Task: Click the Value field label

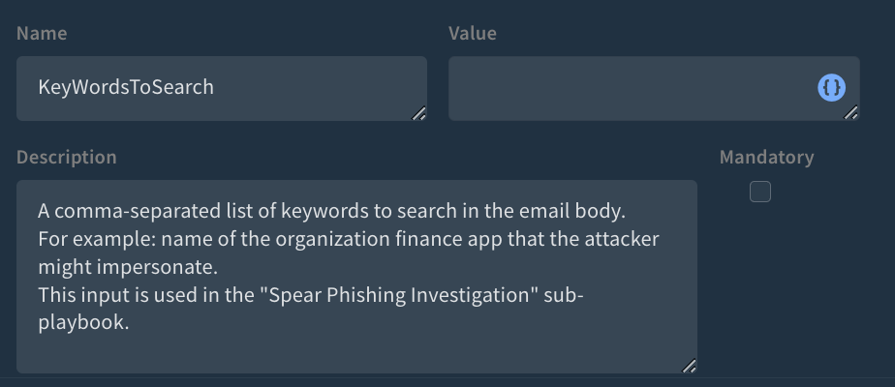Action: pyautogui.click(x=472, y=34)
